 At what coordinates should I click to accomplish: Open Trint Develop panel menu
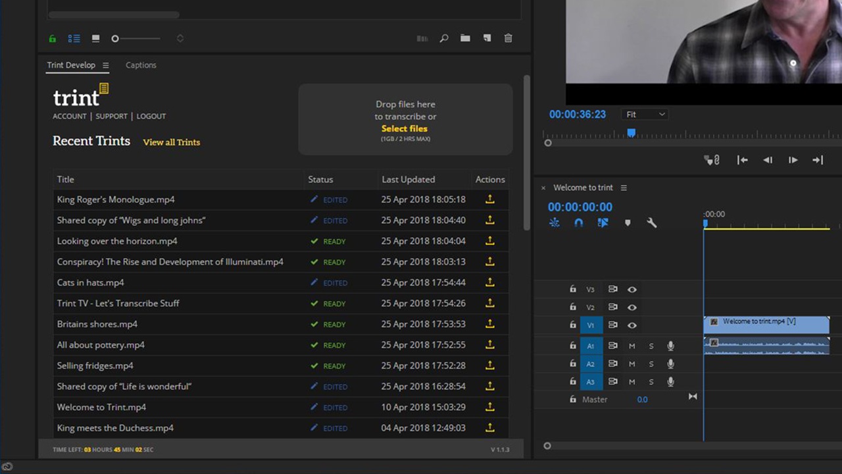[x=105, y=65]
